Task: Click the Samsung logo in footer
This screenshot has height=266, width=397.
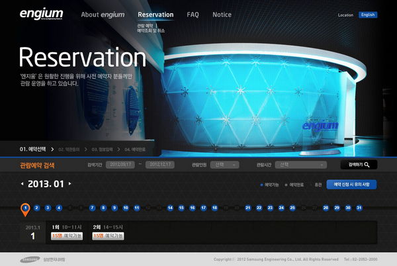Action: tap(30, 259)
